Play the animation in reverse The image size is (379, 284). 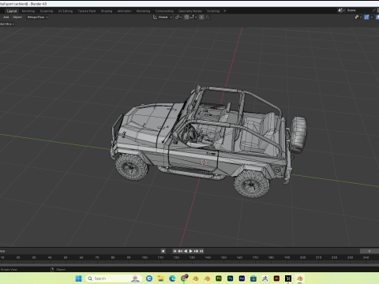[x=186, y=251]
